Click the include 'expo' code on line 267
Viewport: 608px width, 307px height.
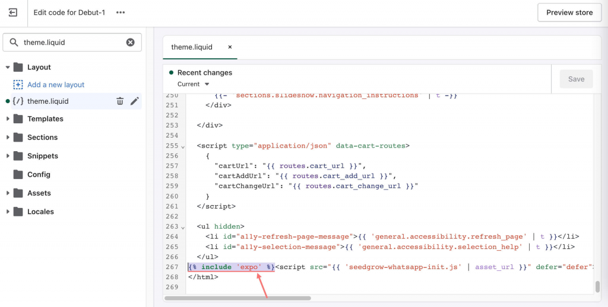[232, 267]
